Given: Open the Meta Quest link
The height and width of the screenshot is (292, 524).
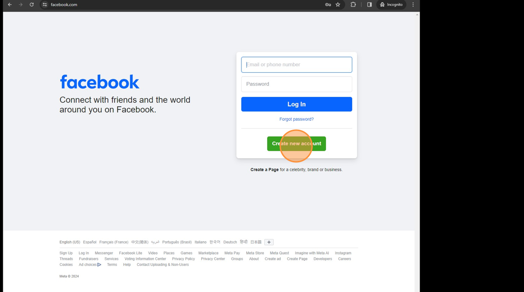Looking at the screenshot, I should (x=279, y=253).
